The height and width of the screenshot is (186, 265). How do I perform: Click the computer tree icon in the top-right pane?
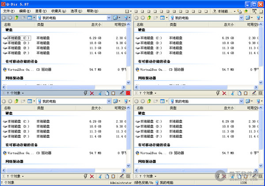point(258,18)
